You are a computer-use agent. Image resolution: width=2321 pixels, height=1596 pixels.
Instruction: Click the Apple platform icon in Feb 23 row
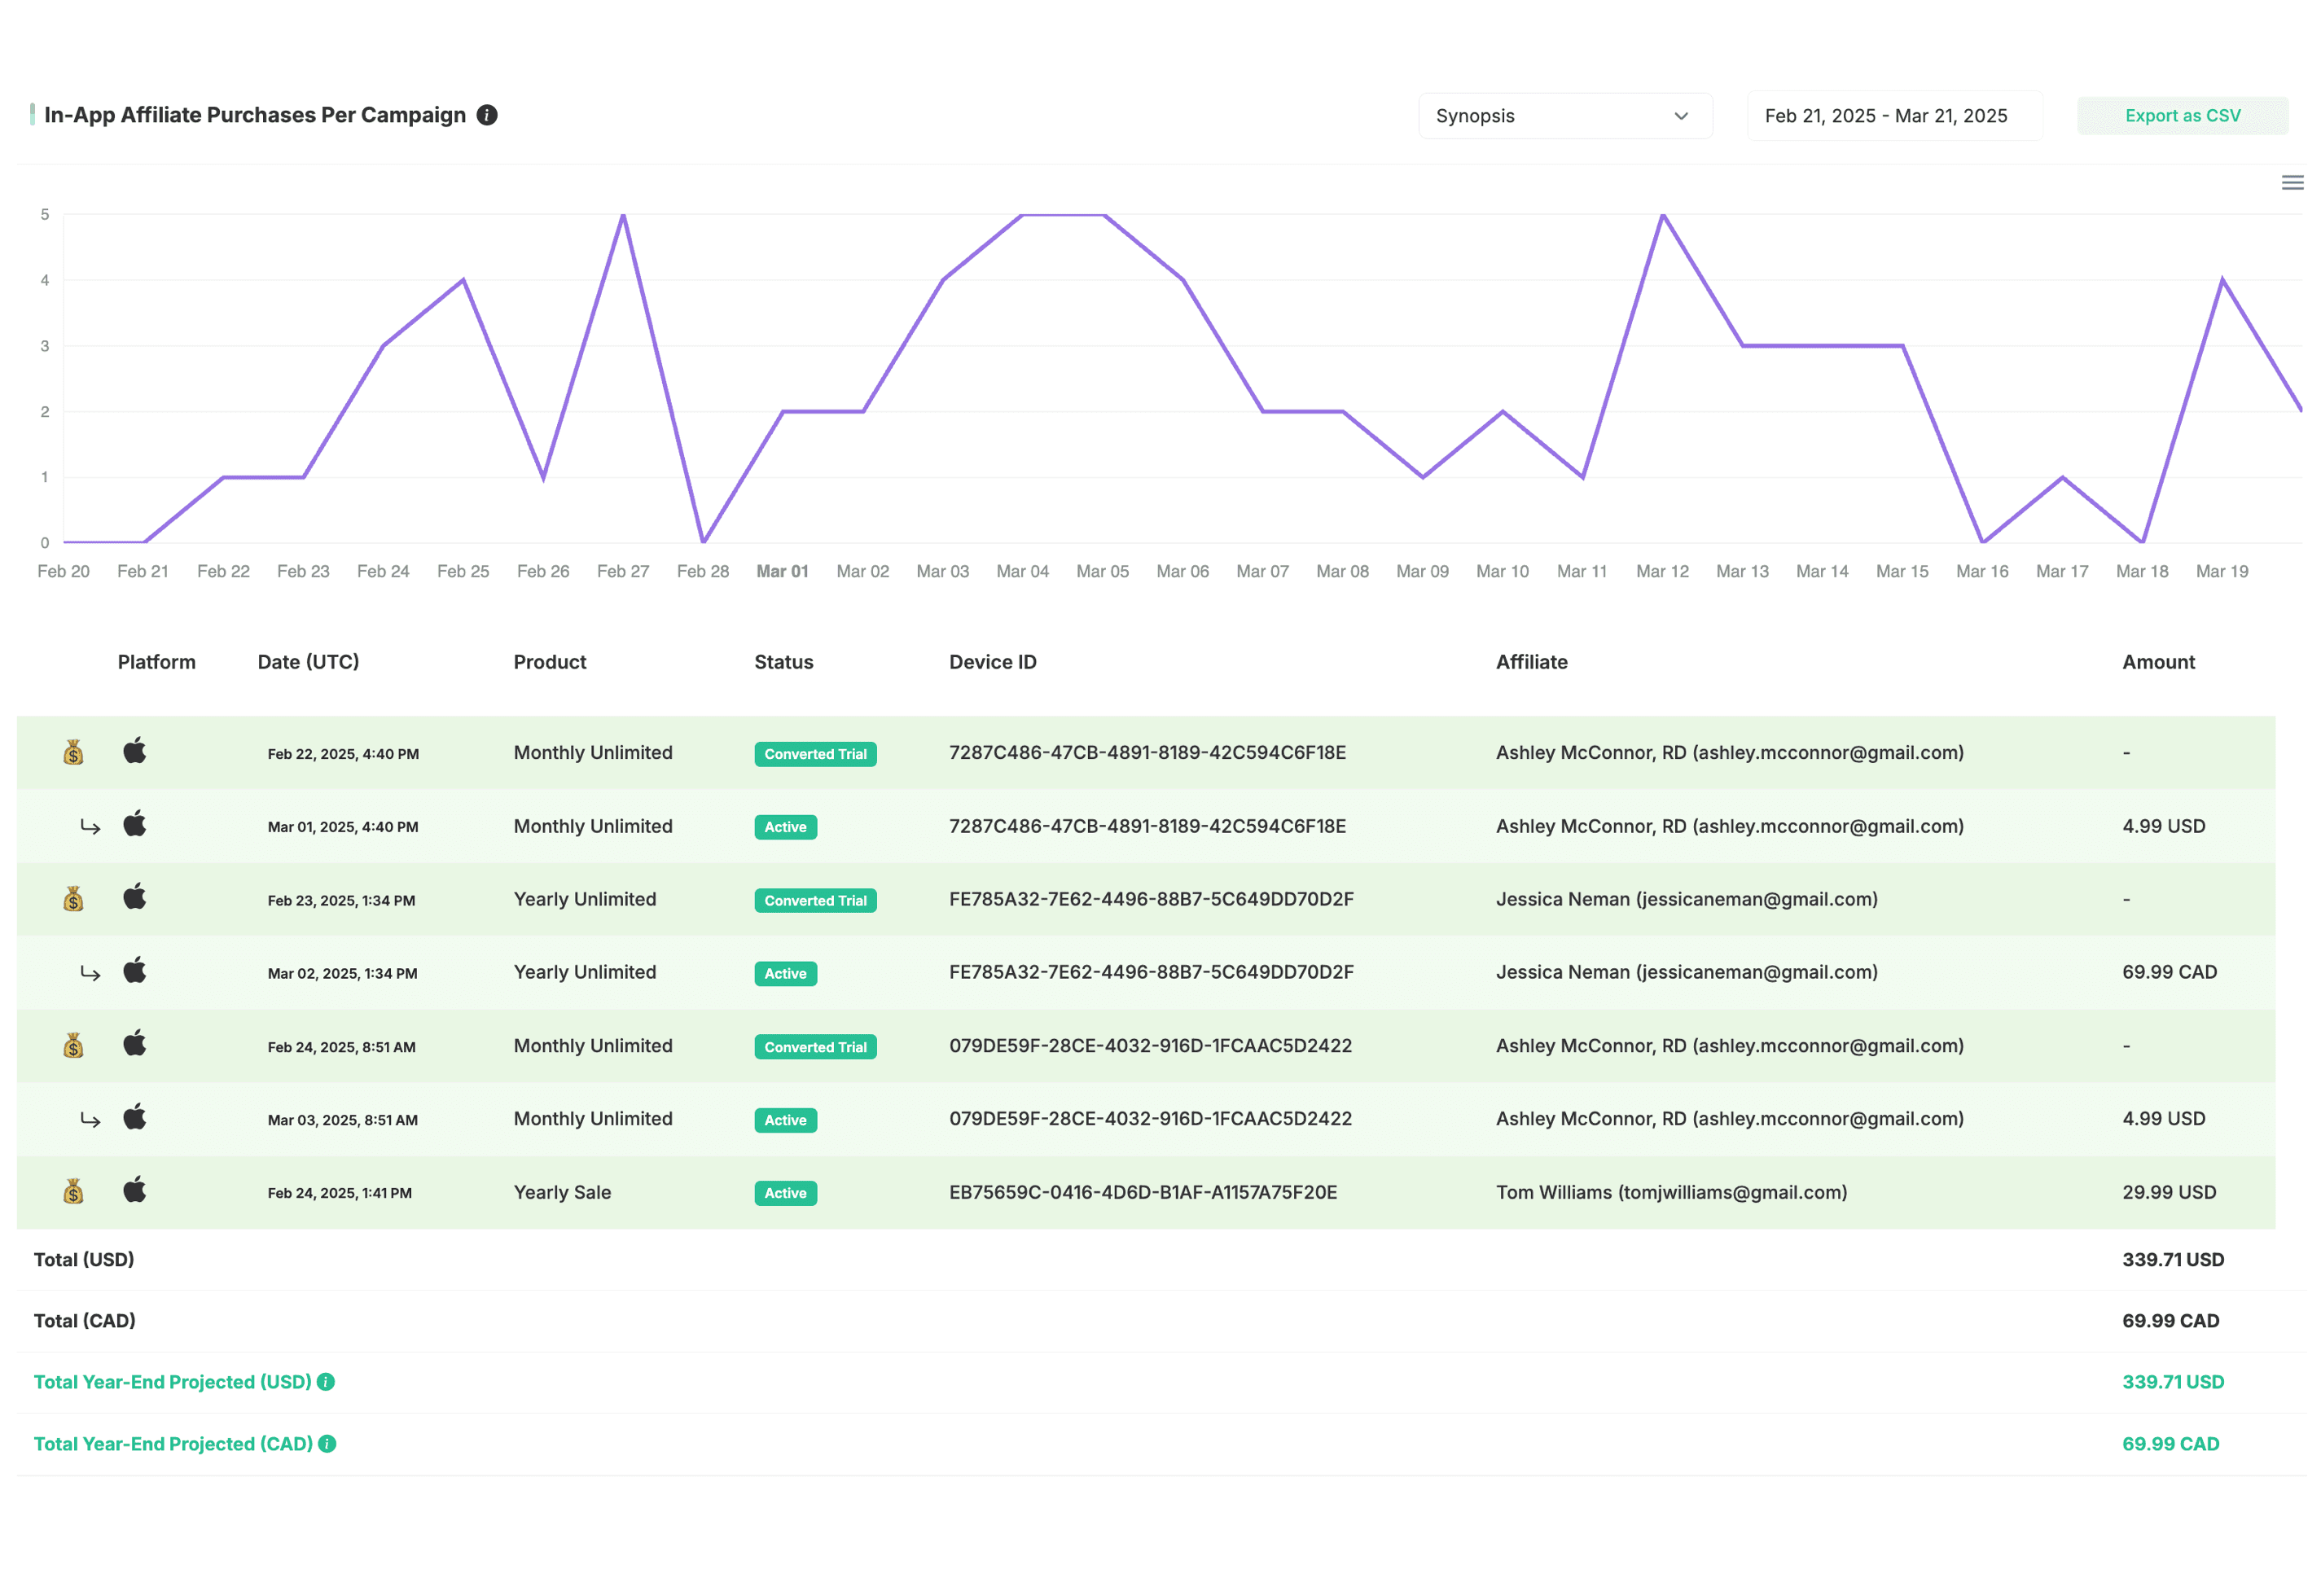coord(135,897)
